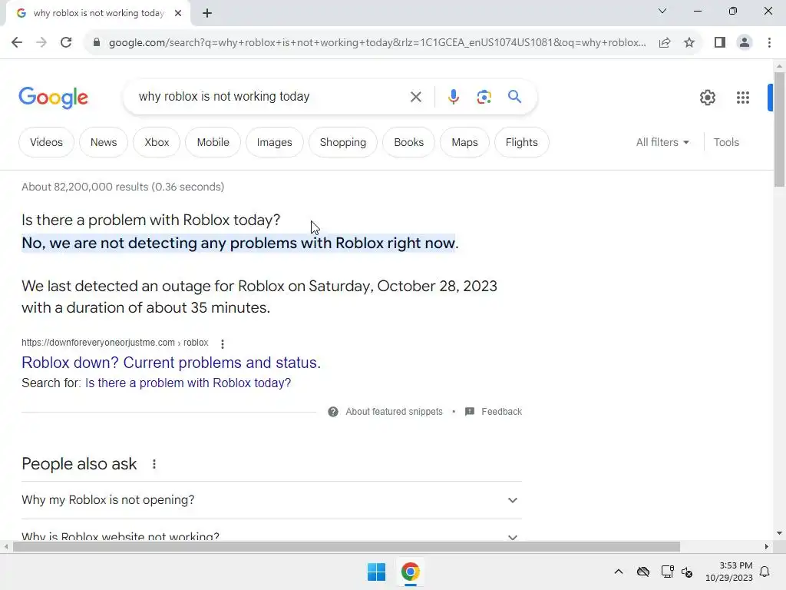786x590 pixels.
Task: View site info via the lock icon
Action: pyautogui.click(x=97, y=42)
